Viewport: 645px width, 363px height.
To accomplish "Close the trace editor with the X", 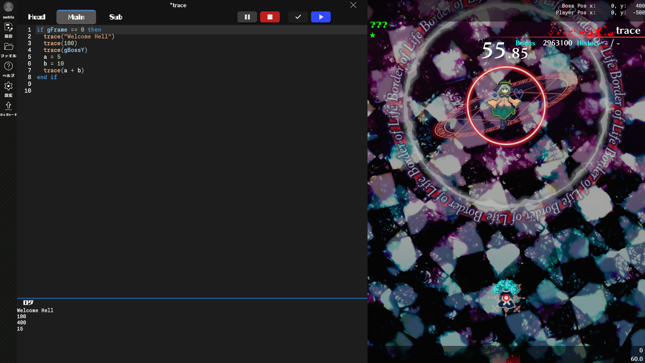I will (353, 5).
